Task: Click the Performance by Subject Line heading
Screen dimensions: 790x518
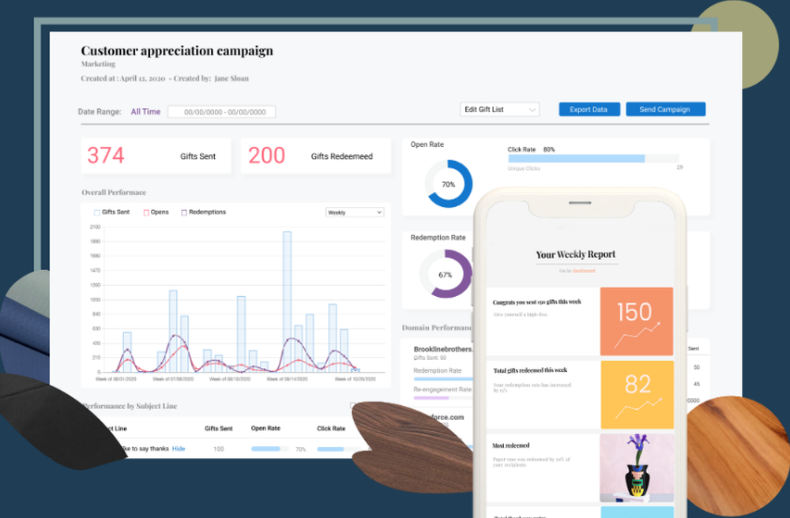Action: 130,406
